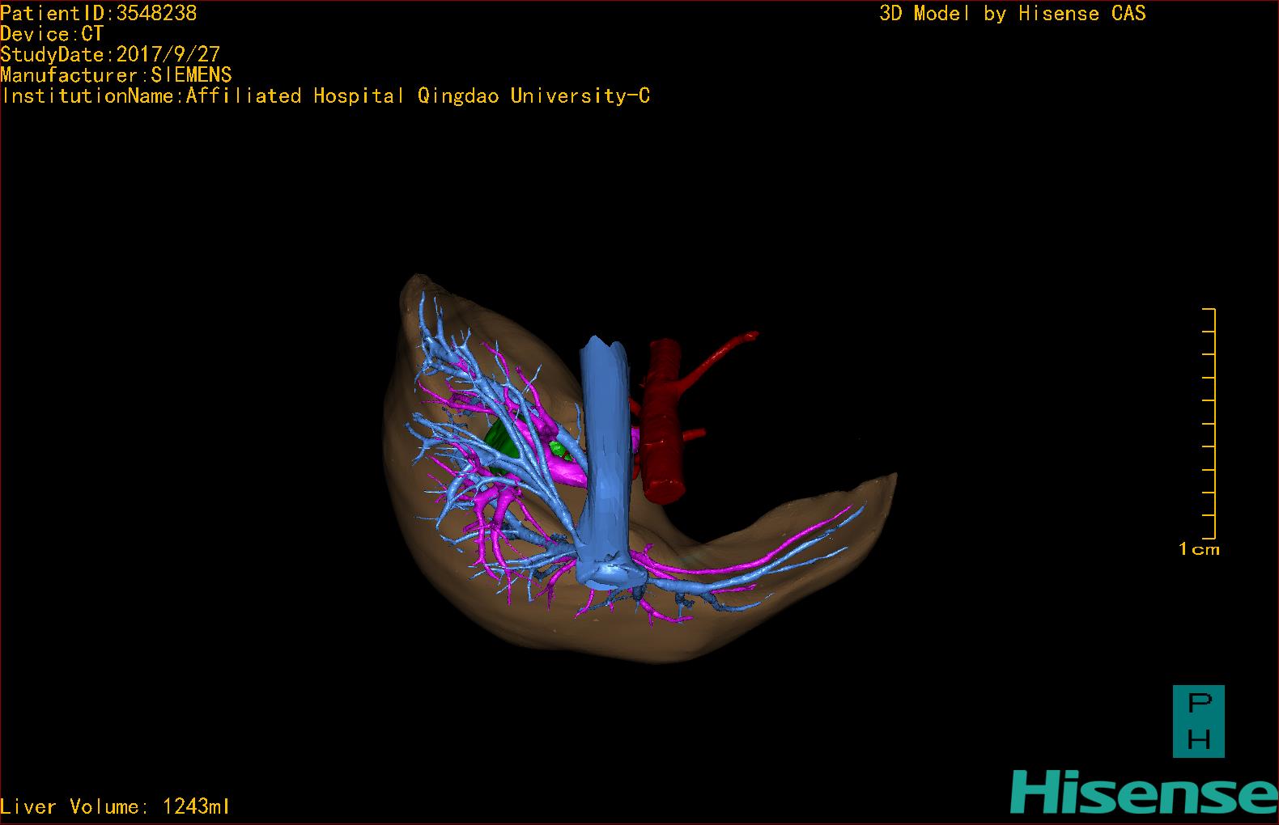Select the PatientID:3548238 text
This screenshot has width=1279, height=825.
click(x=99, y=13)
